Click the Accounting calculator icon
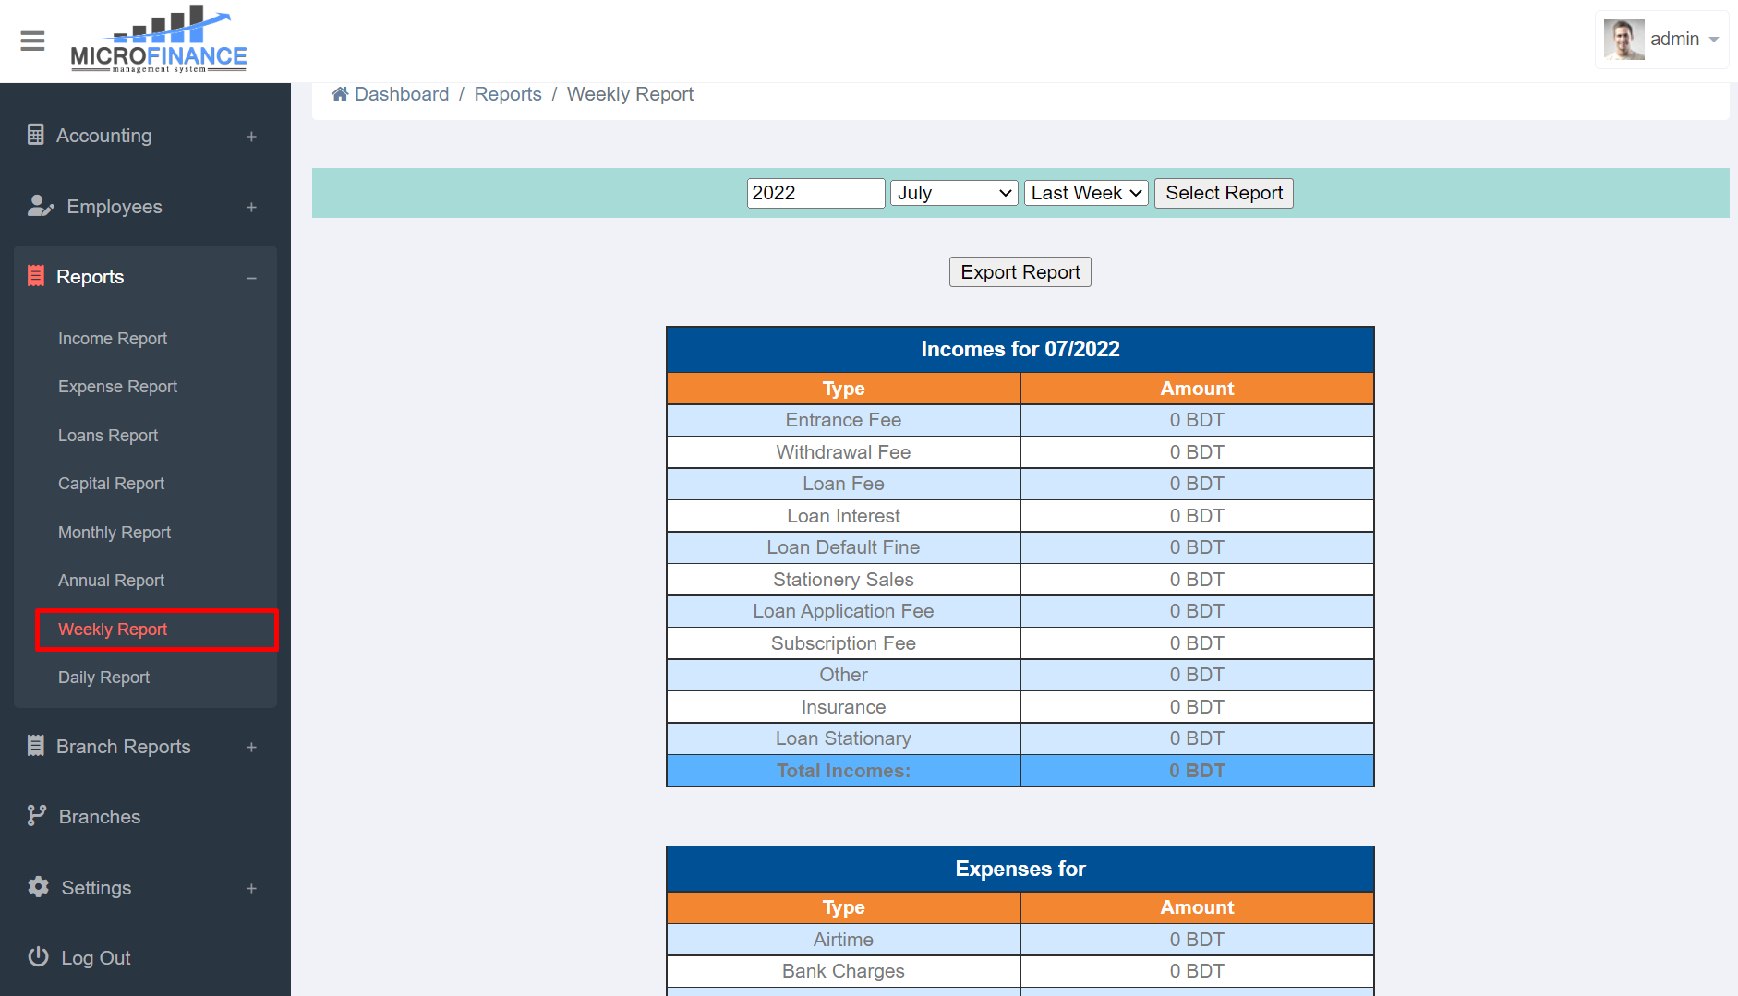The image size is (1738, 996). point(36,135)
